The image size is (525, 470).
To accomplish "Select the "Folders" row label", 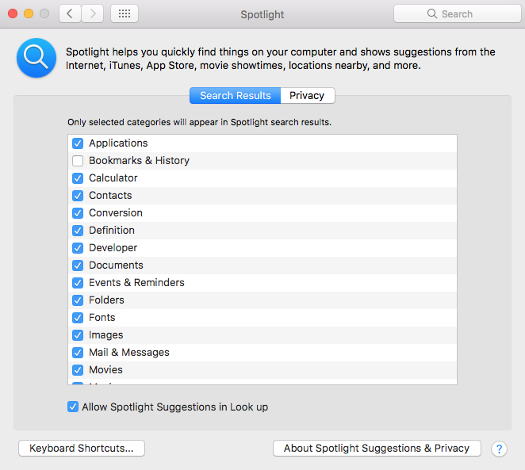I will pos(106,300).
